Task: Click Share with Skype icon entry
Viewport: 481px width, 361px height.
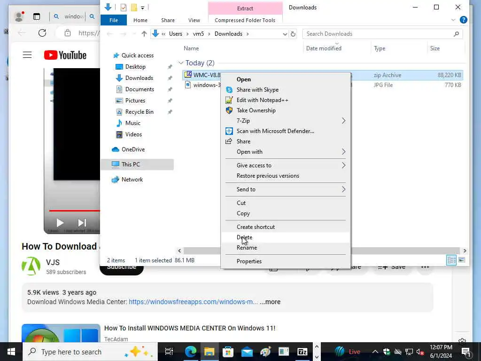Action: pos(229,90)
